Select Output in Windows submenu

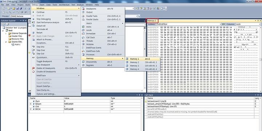click(103, 12)
